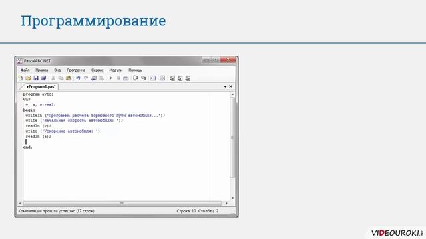426x239 pixels.
Task: Open the Помощь menu
Action: coord(135,70)
